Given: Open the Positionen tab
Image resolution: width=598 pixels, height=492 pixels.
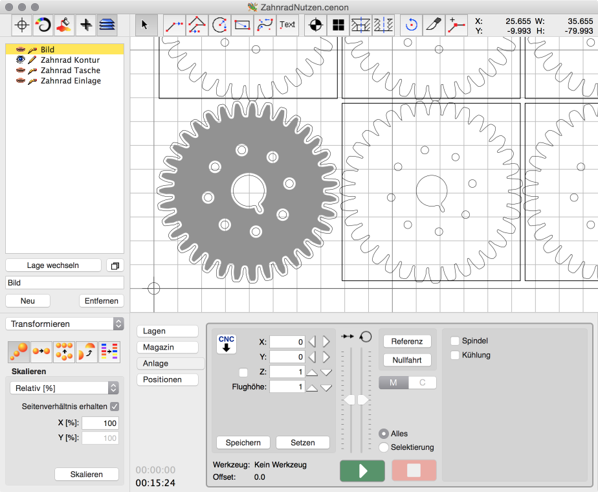Looking at the screenshot, I should tap(167, 380).
